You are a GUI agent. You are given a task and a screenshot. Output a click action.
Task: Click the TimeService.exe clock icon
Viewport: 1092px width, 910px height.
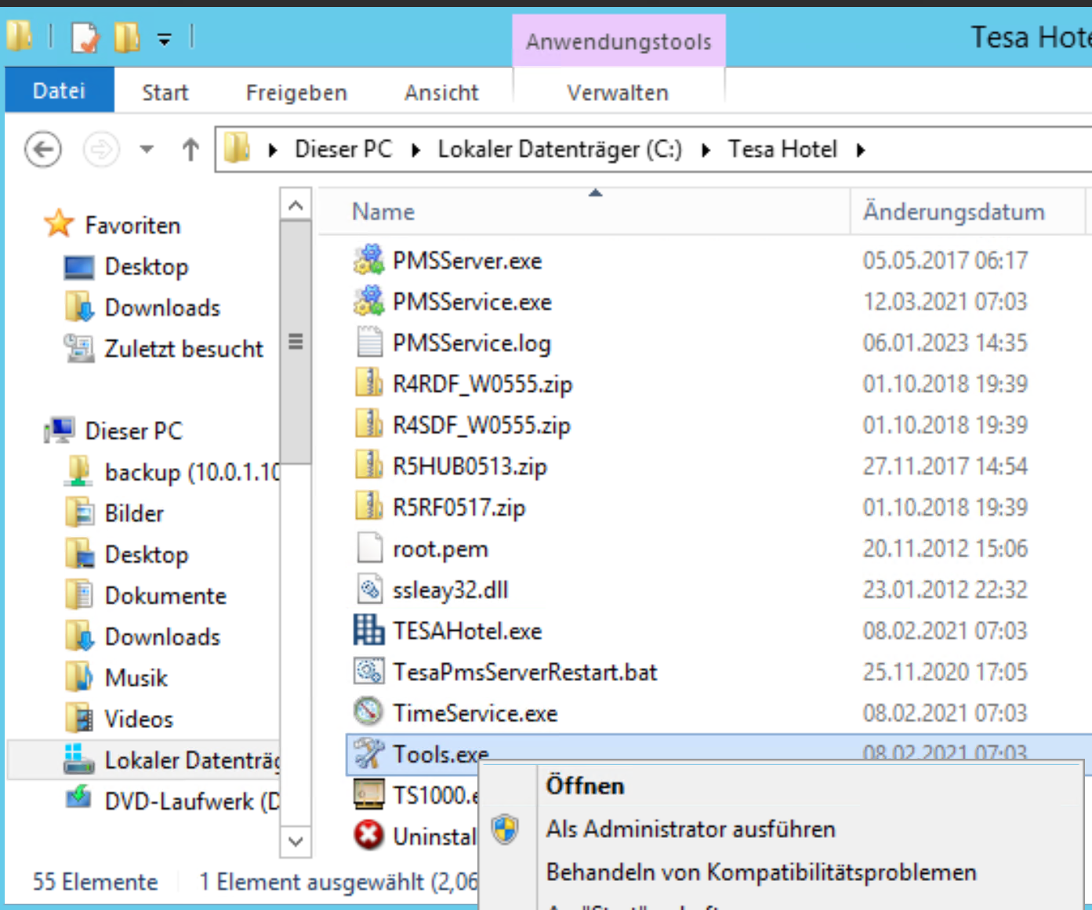pos(368,712)
